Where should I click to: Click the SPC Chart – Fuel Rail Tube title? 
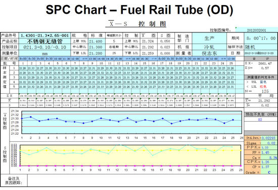pyautogui.click(x=140, y=10)
